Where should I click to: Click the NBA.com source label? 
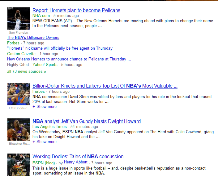coord(41,15)
